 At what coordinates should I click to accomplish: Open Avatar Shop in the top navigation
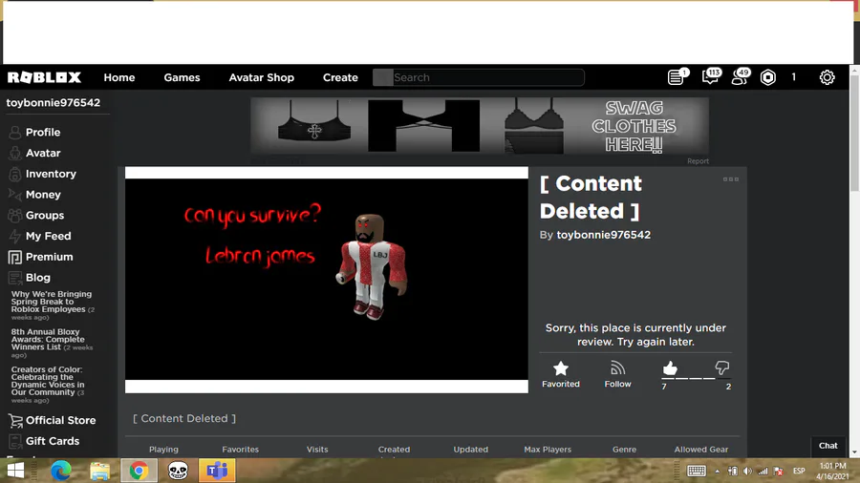(x=261, y=77)
